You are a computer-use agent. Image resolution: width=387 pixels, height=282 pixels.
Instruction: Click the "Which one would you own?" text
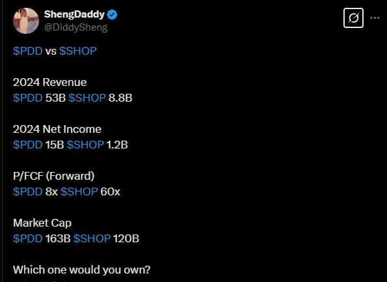tap(81, 270)
